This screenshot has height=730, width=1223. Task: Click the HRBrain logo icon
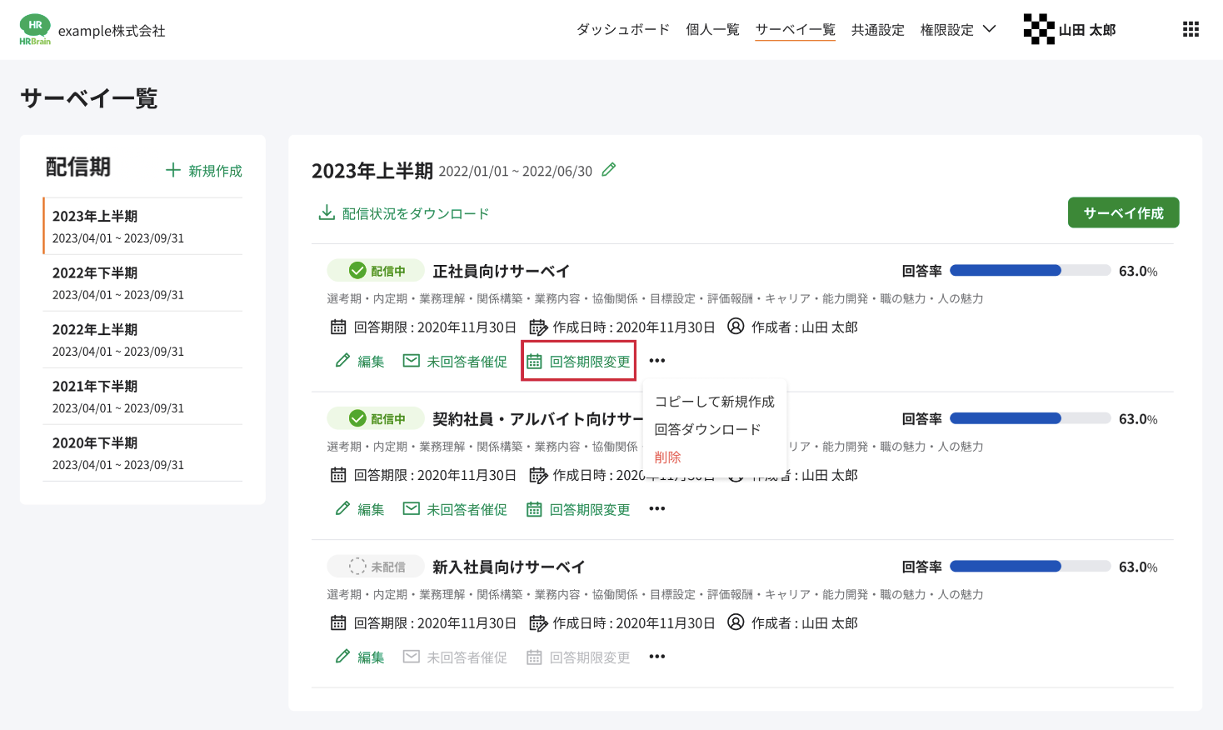click(34, 29)
